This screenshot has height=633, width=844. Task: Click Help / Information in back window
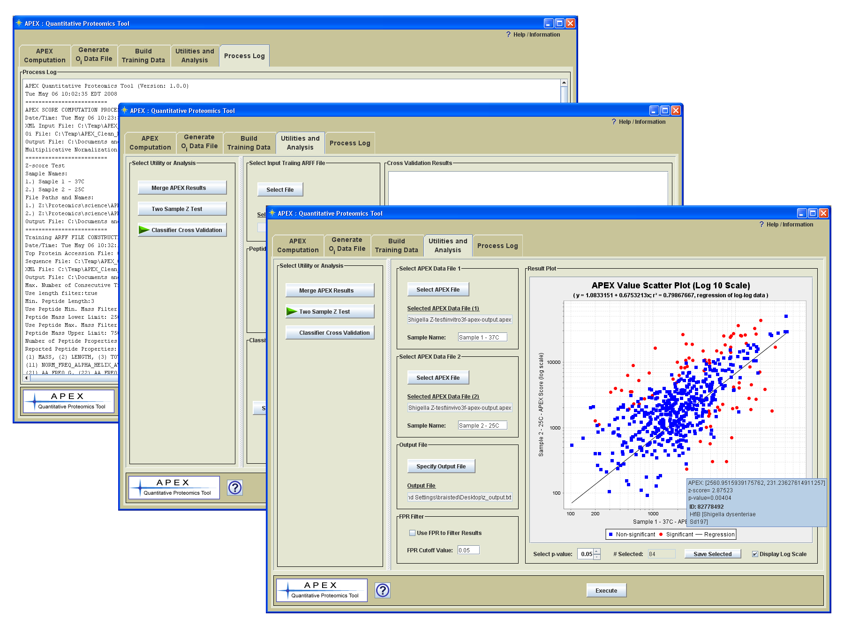coord(533,35)
